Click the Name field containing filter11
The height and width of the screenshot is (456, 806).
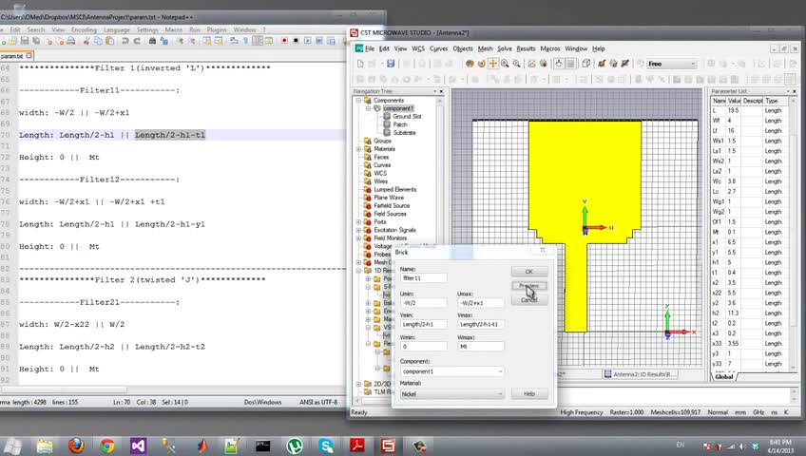point(424,278)
